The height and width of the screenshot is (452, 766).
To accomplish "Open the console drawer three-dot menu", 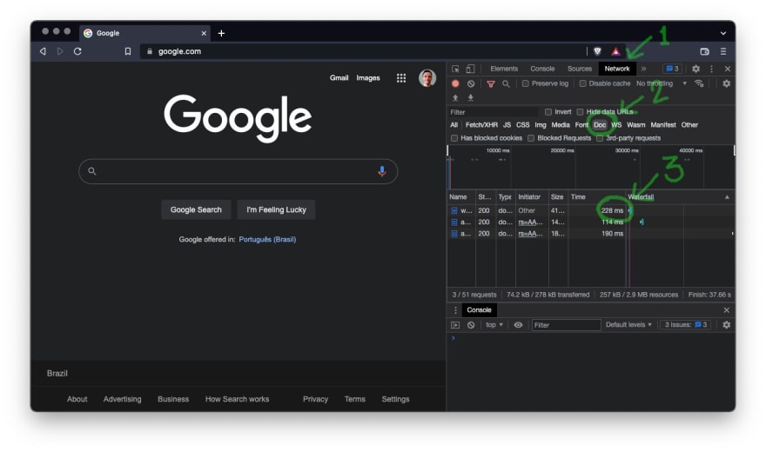I will pyautogui.click(x=455, y=310).
